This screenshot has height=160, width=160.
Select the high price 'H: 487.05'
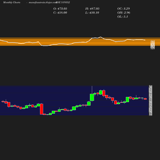point(92,9)
